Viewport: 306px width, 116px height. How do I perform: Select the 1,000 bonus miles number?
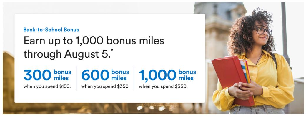(x=157, y=75)
